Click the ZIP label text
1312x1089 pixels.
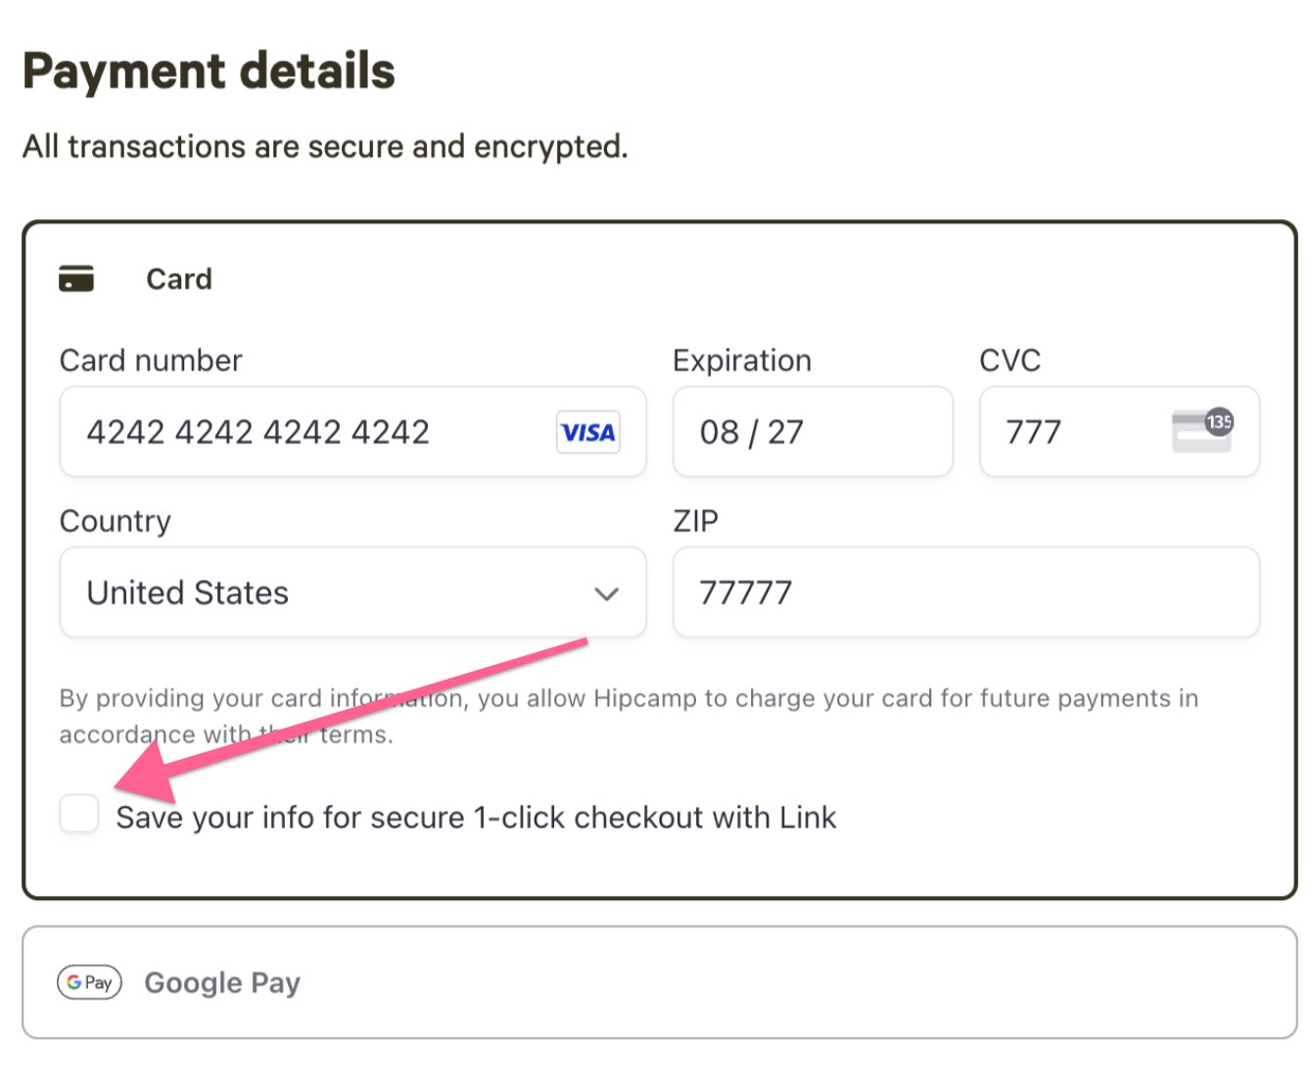click(695, 521)
